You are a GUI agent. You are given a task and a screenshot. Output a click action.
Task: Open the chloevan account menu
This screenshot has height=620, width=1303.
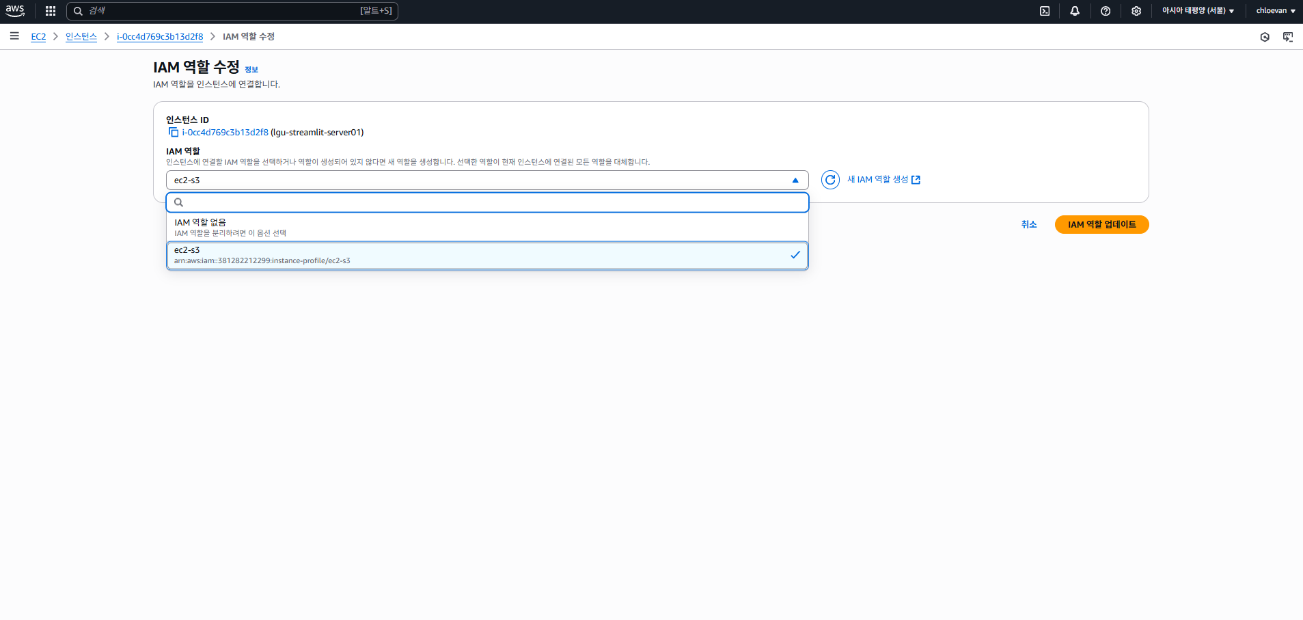[x=1276, y=11]
